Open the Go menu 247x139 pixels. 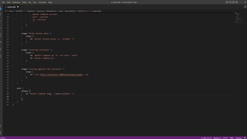pos(30,2)
